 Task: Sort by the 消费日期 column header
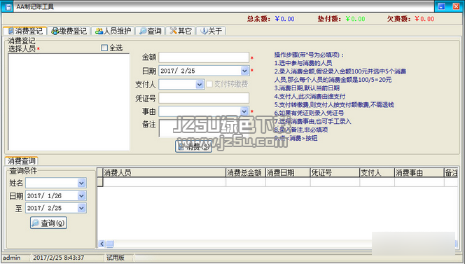pos(288,173)
